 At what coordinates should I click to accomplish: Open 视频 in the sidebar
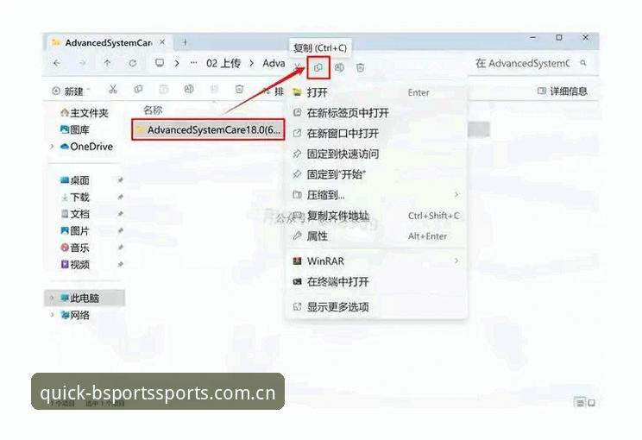[x=75, y=264]
